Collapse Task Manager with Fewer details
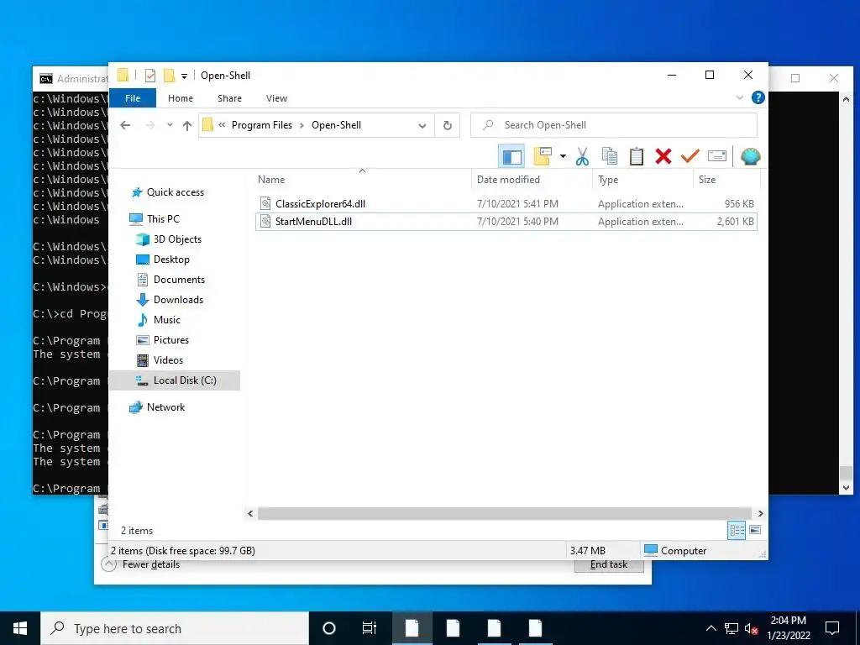The height and width of the screenshot is (645, 860). coord(141,564)
